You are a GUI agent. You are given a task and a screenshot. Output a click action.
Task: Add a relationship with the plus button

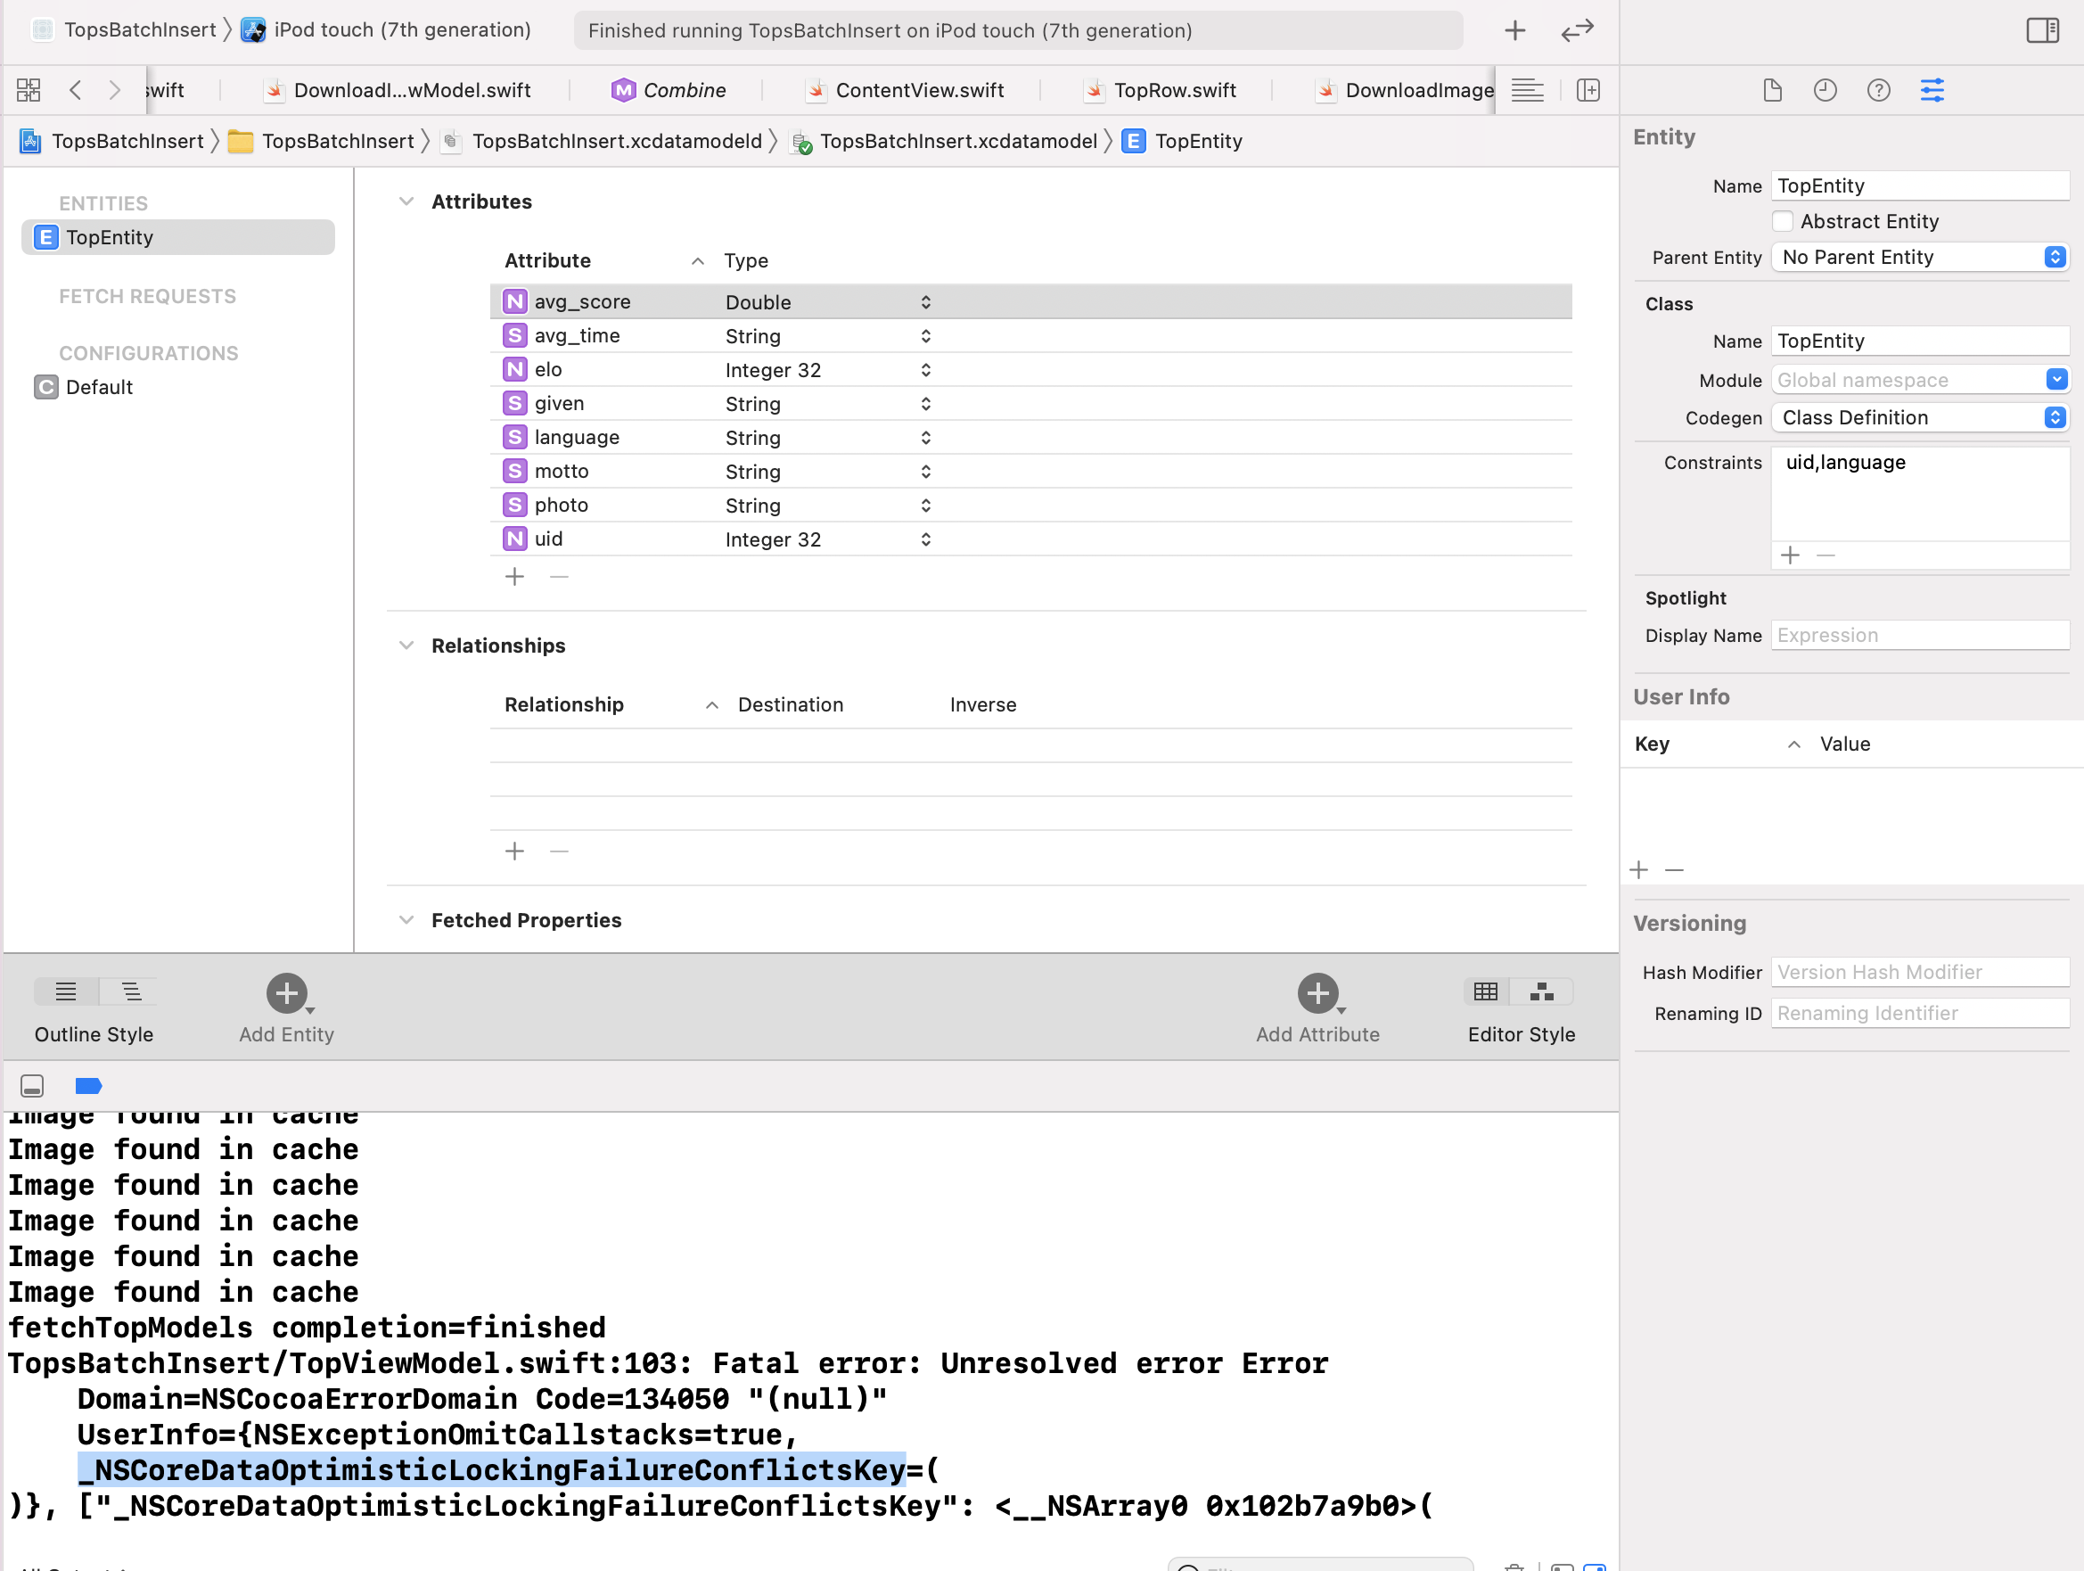click(x=514, y=851)
